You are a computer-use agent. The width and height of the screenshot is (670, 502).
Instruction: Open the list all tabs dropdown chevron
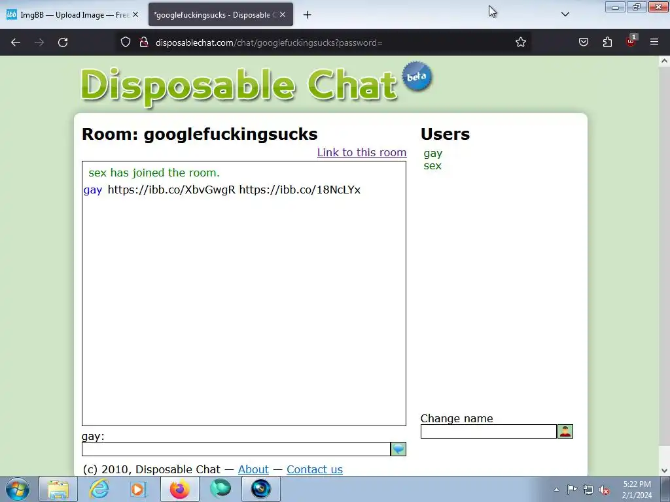(x=565, y=14)
